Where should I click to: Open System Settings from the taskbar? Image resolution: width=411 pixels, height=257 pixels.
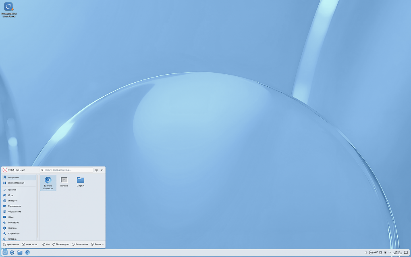point(12,253)
